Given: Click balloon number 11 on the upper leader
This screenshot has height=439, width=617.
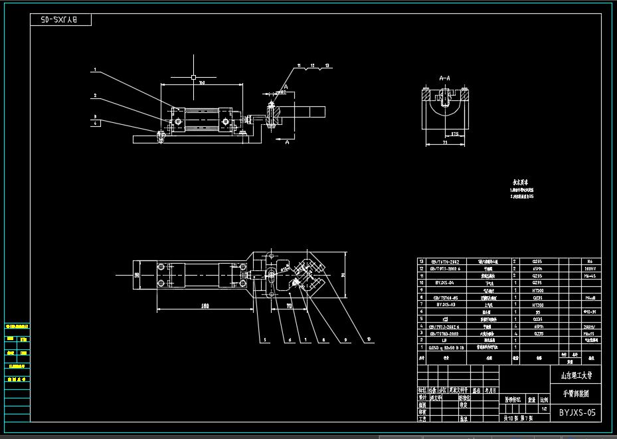Looking at the screenshot, I should pos(299,66).
